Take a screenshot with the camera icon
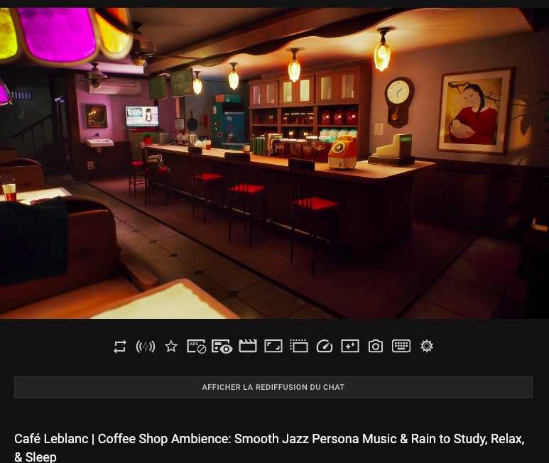The height and width of the screenshot is (463, 549). pos(375,346)
